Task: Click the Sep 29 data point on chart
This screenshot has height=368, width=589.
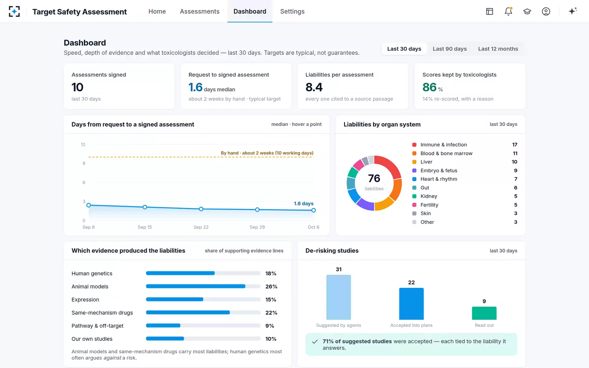Action: [257, 210]
